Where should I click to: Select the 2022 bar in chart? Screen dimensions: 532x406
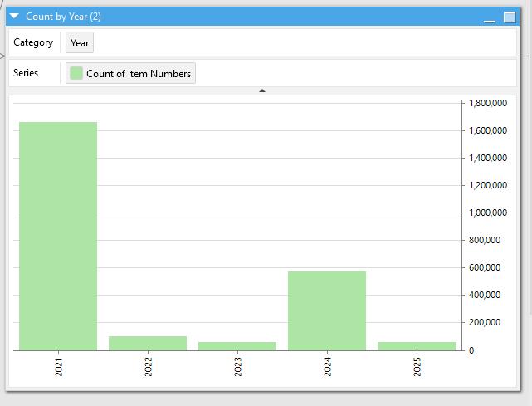(x=148, y=343)
